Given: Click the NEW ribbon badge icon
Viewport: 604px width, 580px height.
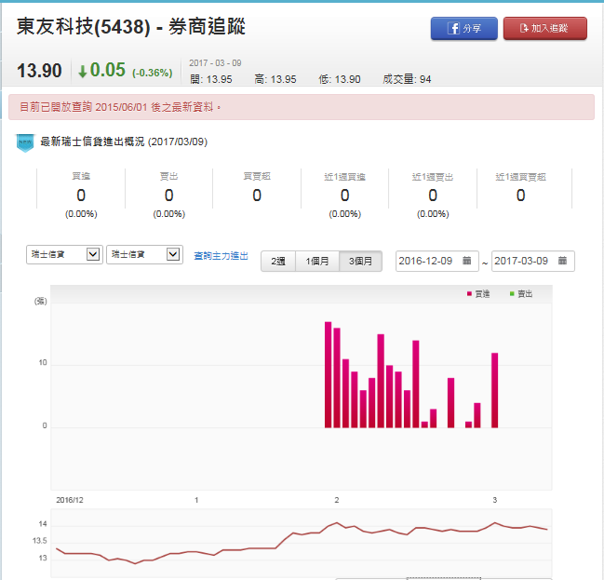Looking at the screenshot, I should [25, 142].
